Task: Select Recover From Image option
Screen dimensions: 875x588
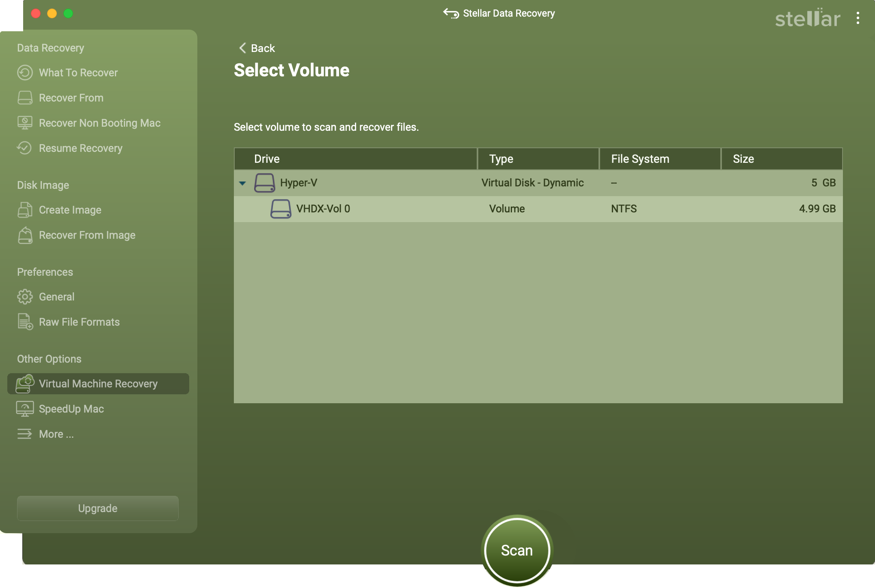Action: tap(87, 235)
